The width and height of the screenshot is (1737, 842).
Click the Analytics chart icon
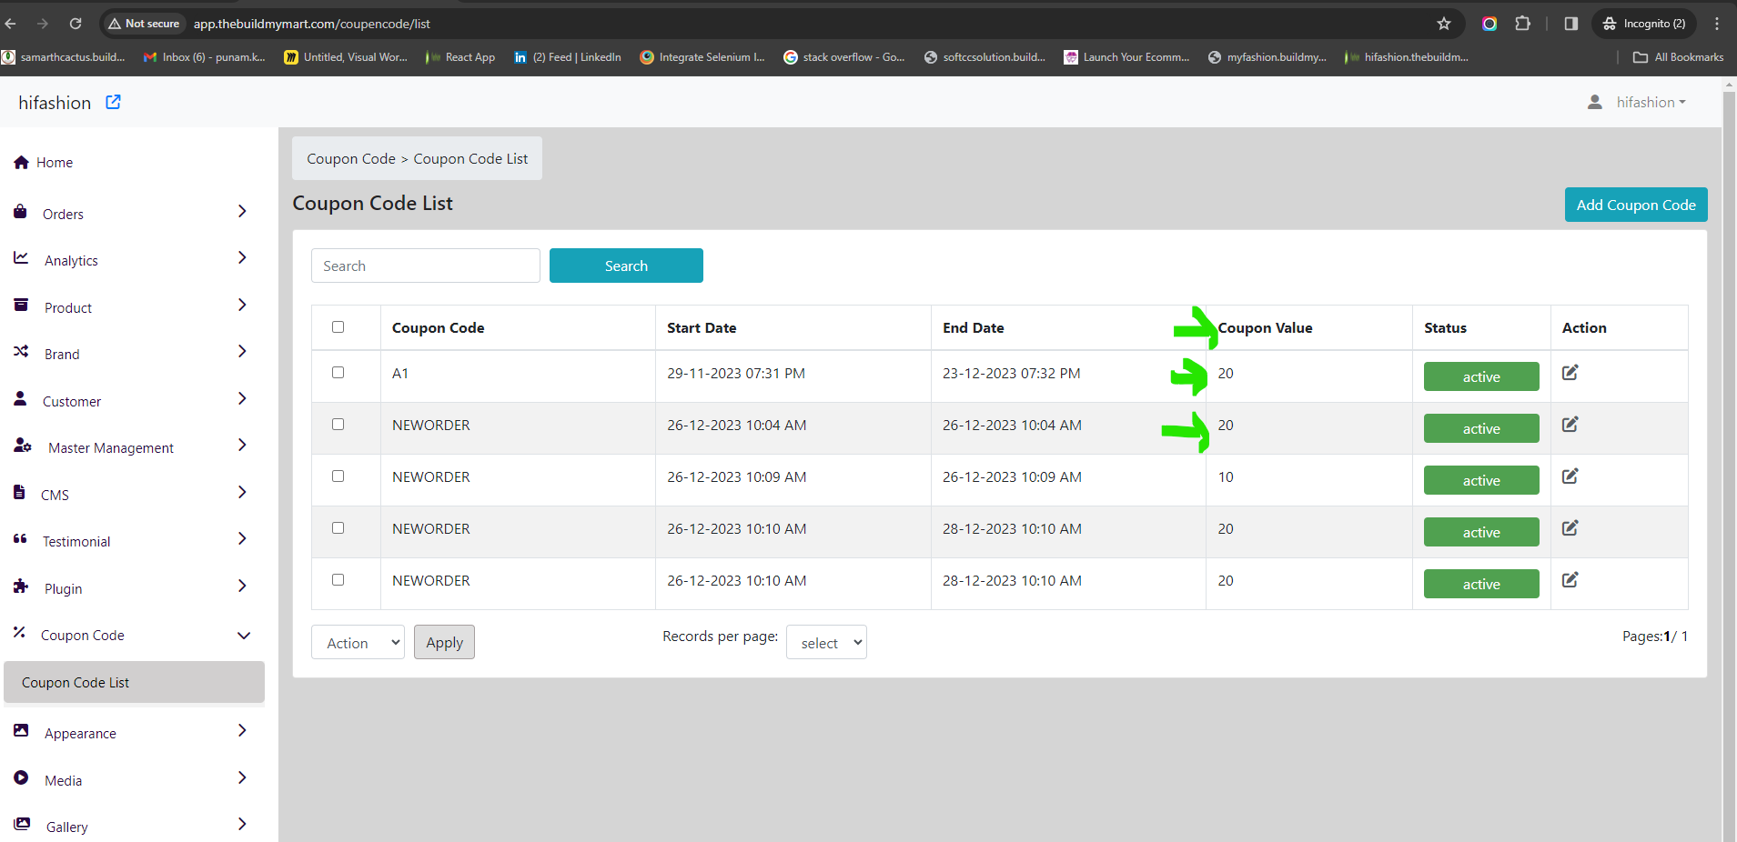click(21, 258)
